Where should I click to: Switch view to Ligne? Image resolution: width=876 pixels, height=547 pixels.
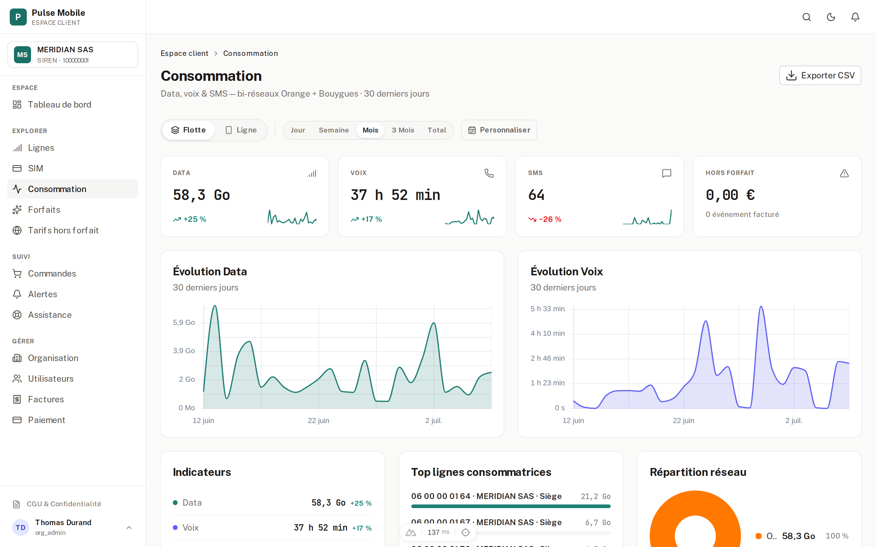[241, 130]
